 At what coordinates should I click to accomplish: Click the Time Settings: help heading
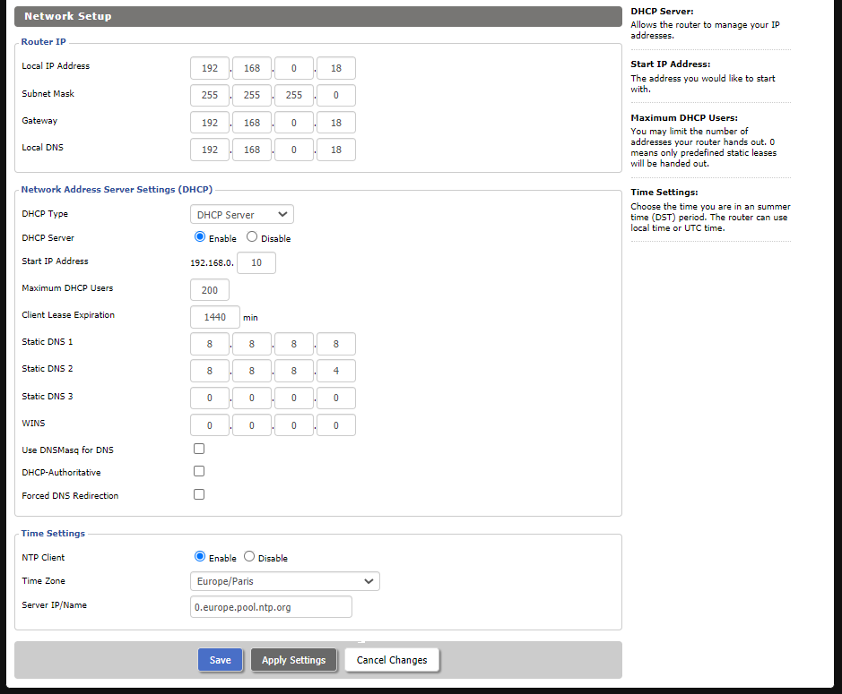(664, 192)
